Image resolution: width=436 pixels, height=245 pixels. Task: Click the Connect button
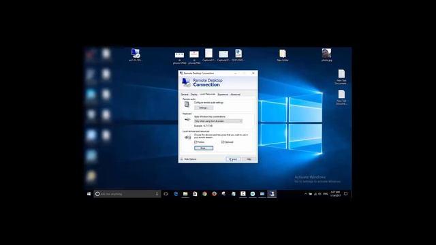pyautogui.click(x=233, y=159)
